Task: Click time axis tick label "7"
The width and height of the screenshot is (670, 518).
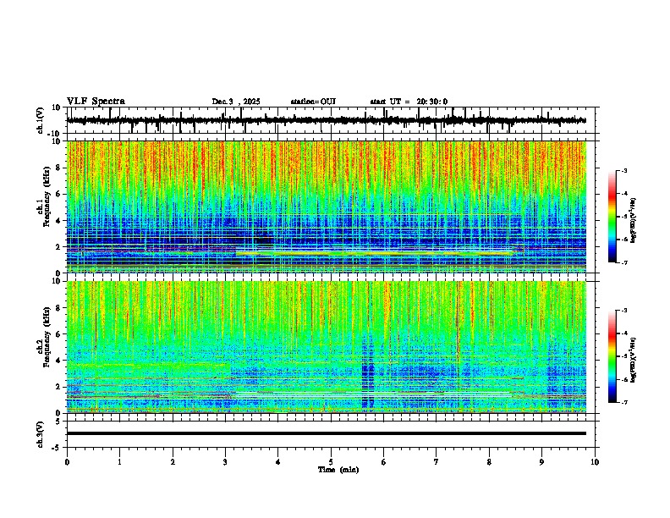Action: click(437, 462)
